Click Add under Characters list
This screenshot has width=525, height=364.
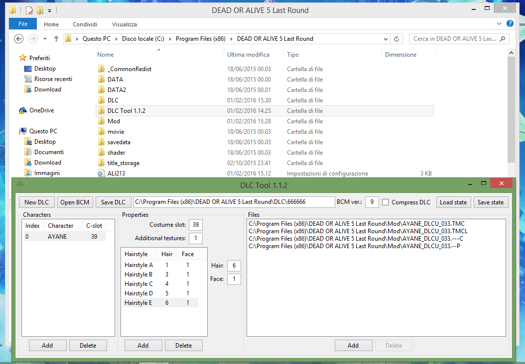click(x=47, y=345)
